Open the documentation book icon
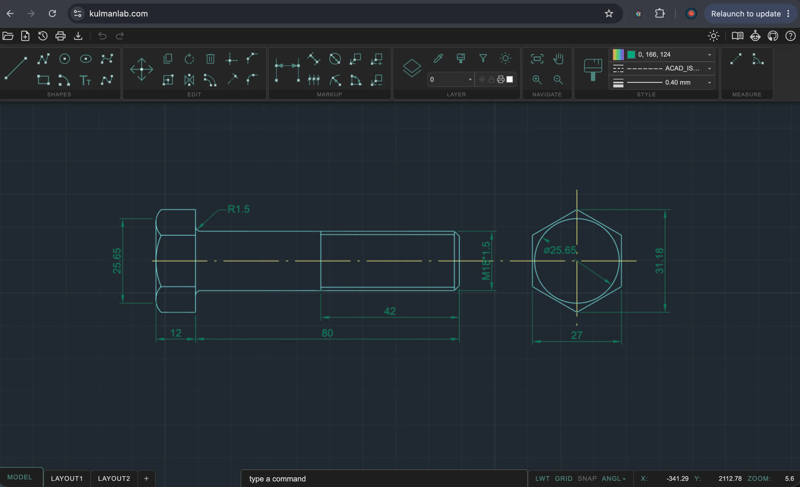The width and height of the screenshot is (800, 487). (738, 36)
